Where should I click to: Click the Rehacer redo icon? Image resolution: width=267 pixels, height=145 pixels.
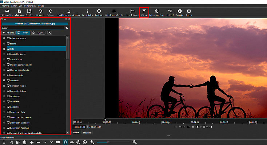[51, 13]
